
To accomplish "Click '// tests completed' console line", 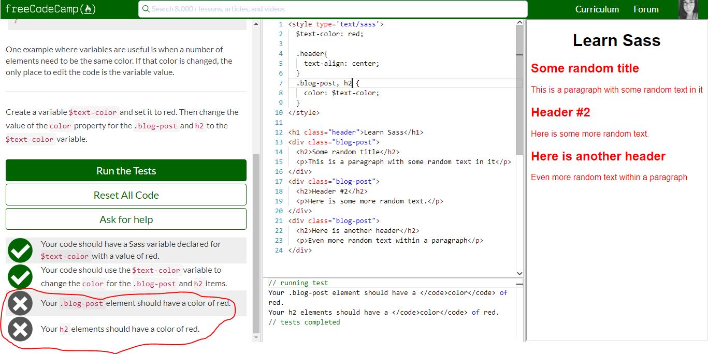I will coord(304,322).
